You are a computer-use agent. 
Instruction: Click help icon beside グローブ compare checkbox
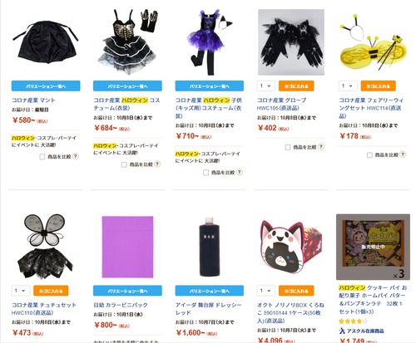pos(321,147)
